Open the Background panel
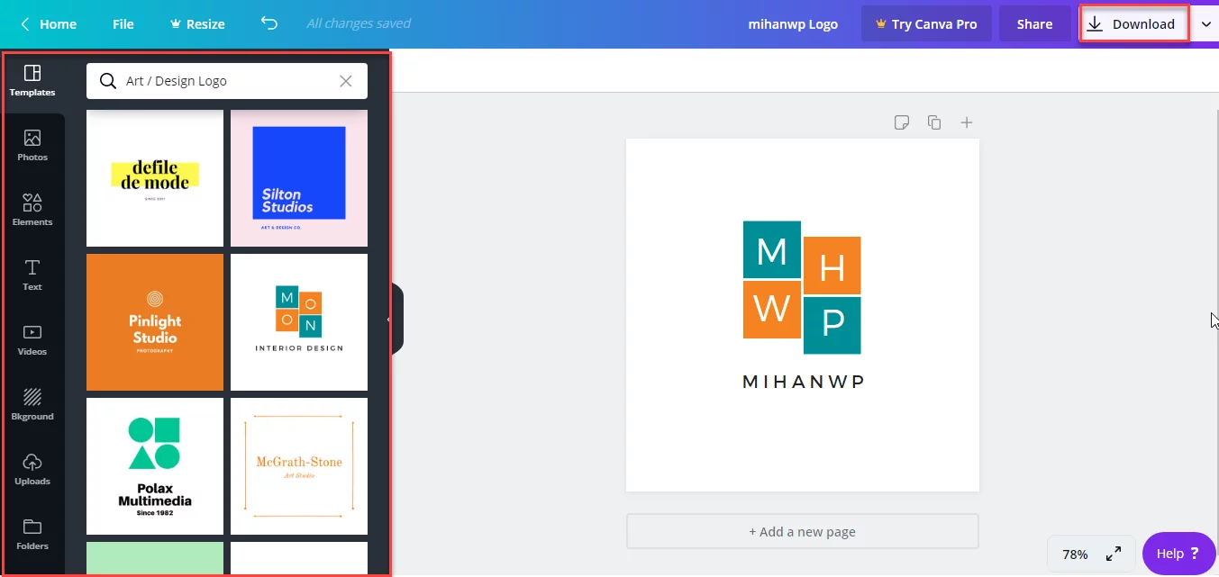Image resolution: width=1219 pixels, height=577 pixels. click(32, 403)
